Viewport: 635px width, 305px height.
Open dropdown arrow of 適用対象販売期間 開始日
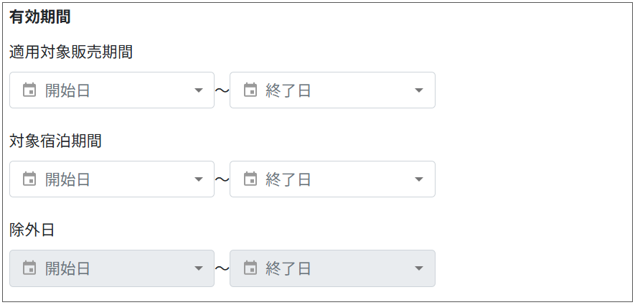tap(199, 90)
